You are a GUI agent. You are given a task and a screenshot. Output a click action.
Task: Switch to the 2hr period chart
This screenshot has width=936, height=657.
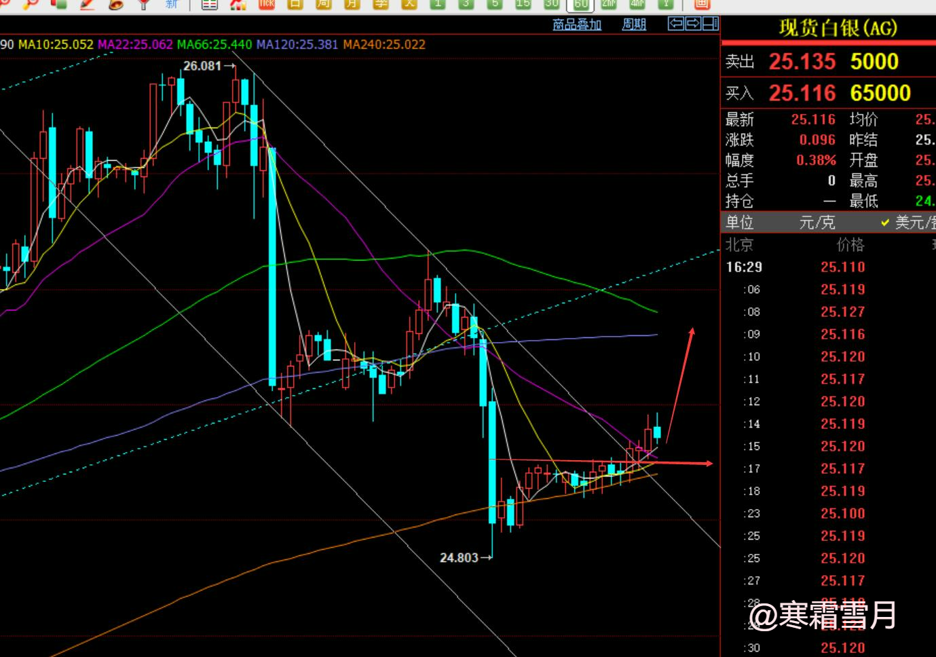(609, 3)
